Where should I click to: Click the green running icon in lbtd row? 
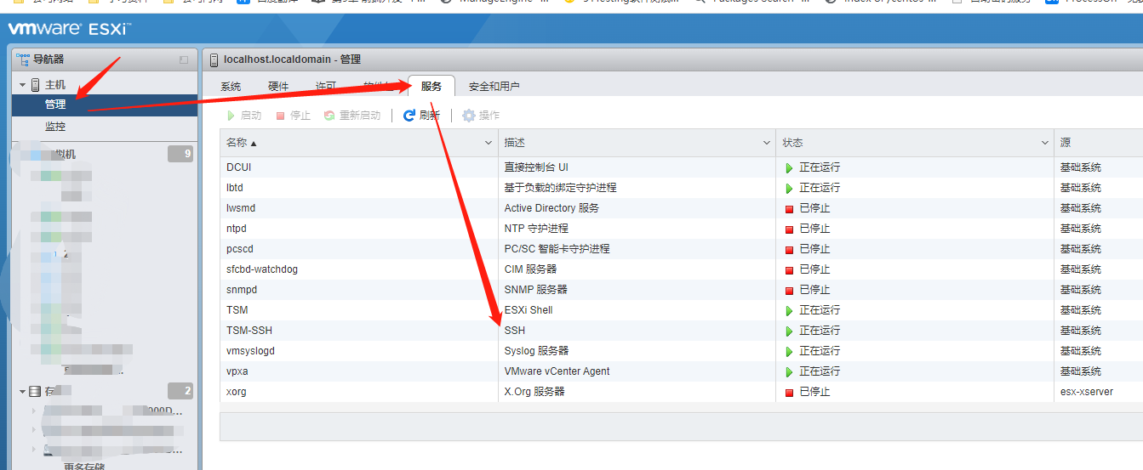coord(789,189)
